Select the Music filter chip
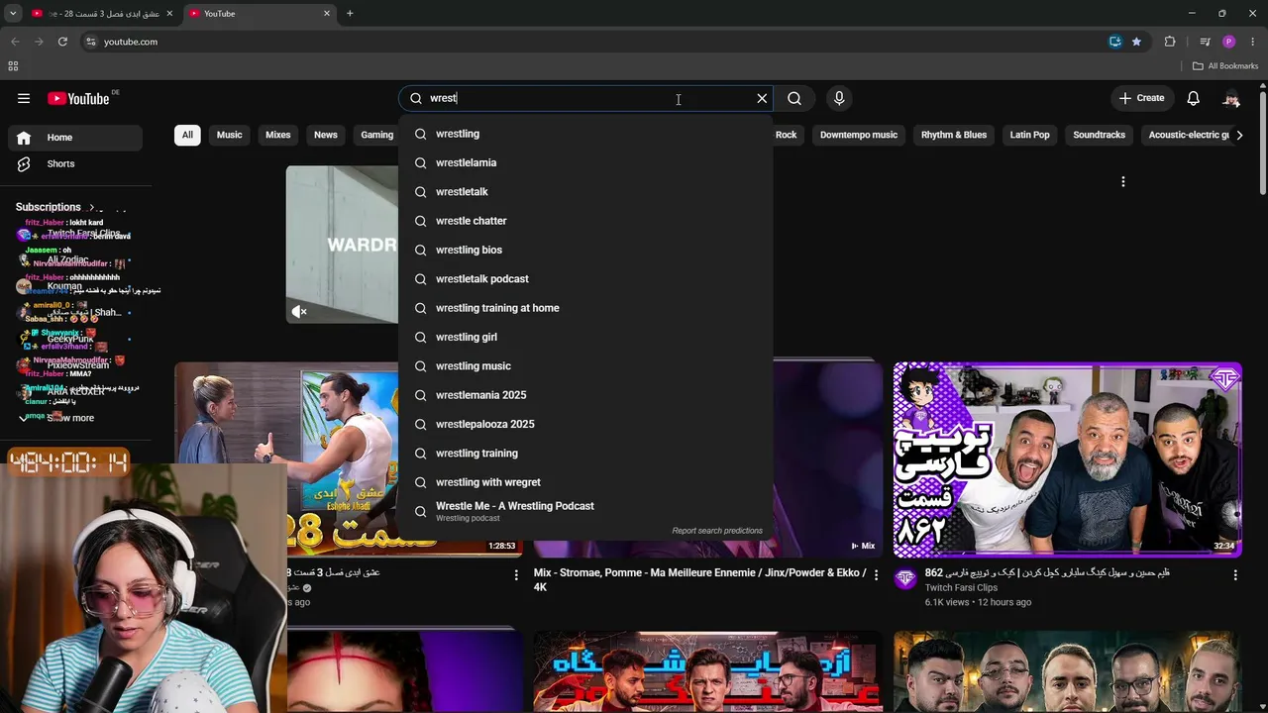Viewport: 1268px width, 713px height. 230,135
